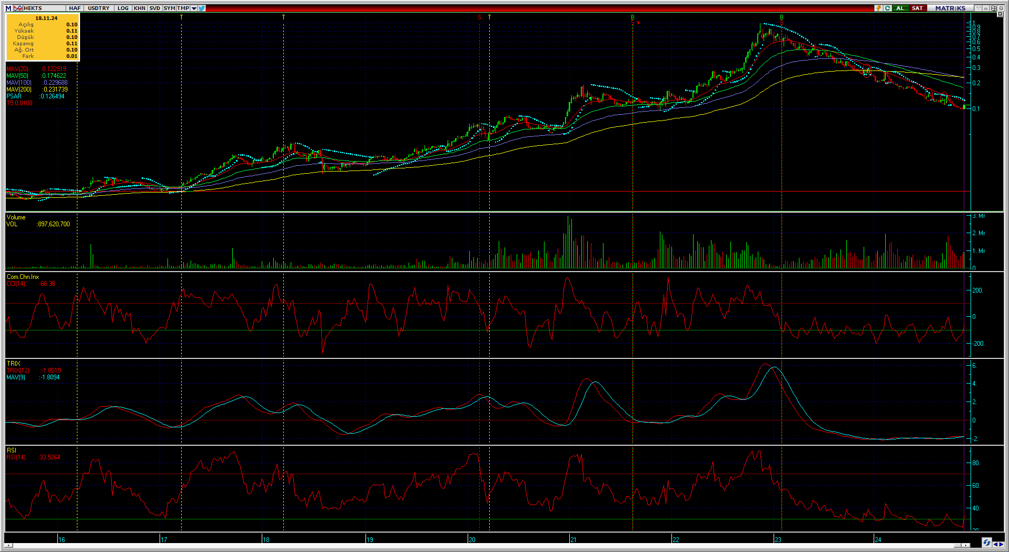
Task: Click the green refresh icon
Action: [887, 8]
